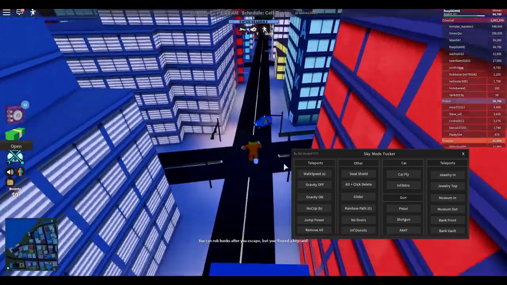Teleport to Jewelry In
This screenshot has height=285, width=507.
[448, 175]
